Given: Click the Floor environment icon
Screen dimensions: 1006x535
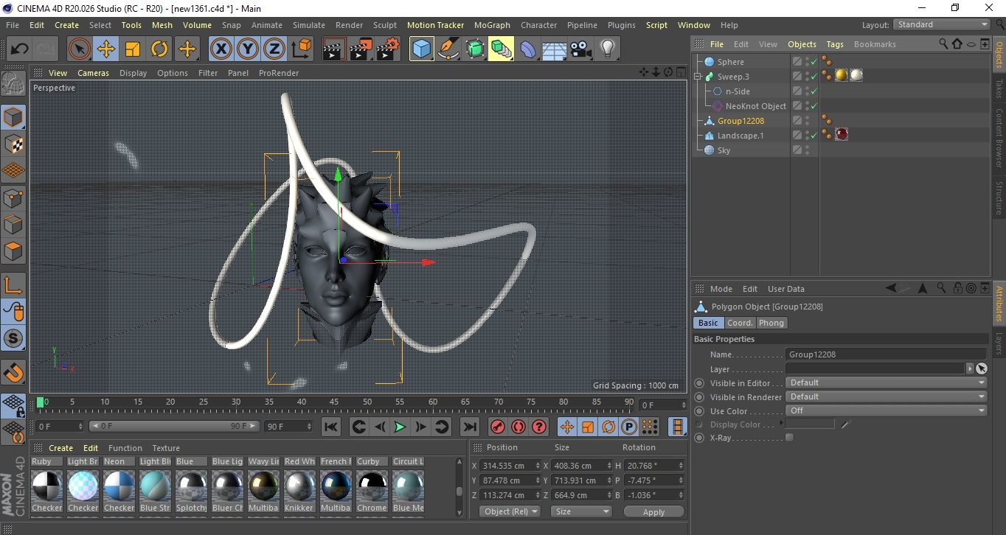Looking at the screenshot, I should click(554, 49).
